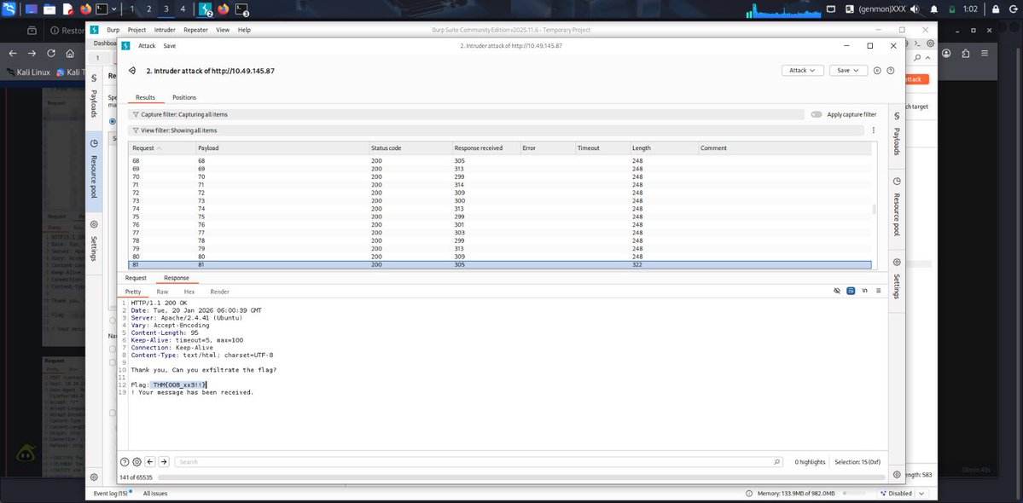Viewport: 1023px width, 503px height.
Task: Open the results table three-dot options menu
Action: pyautogui.click(x=874, y=130)
